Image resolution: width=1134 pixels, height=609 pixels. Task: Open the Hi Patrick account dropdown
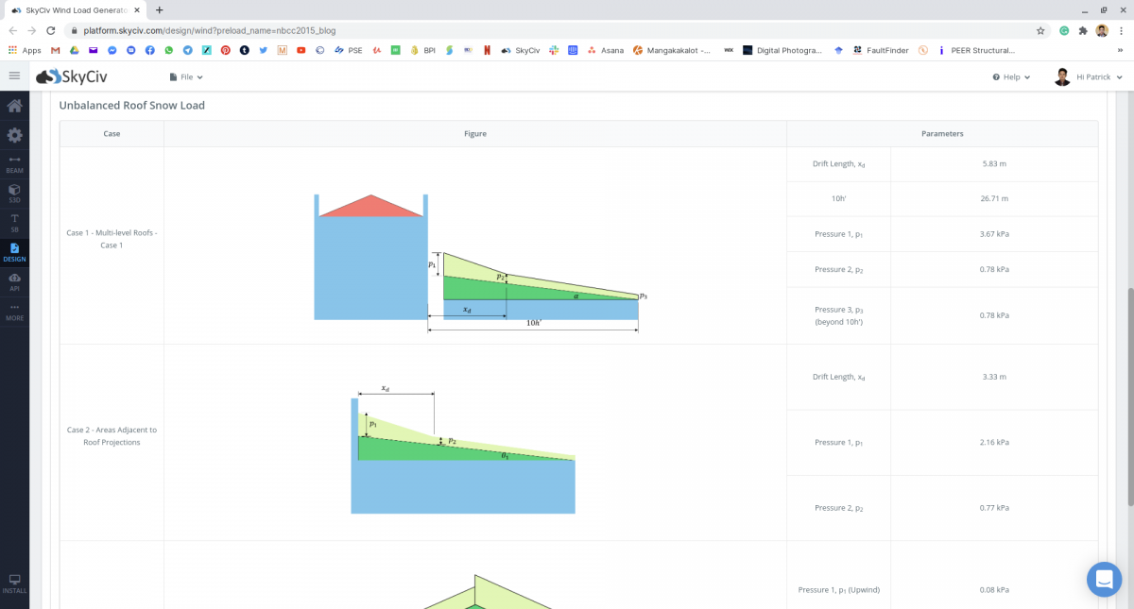click(1088, 76)
